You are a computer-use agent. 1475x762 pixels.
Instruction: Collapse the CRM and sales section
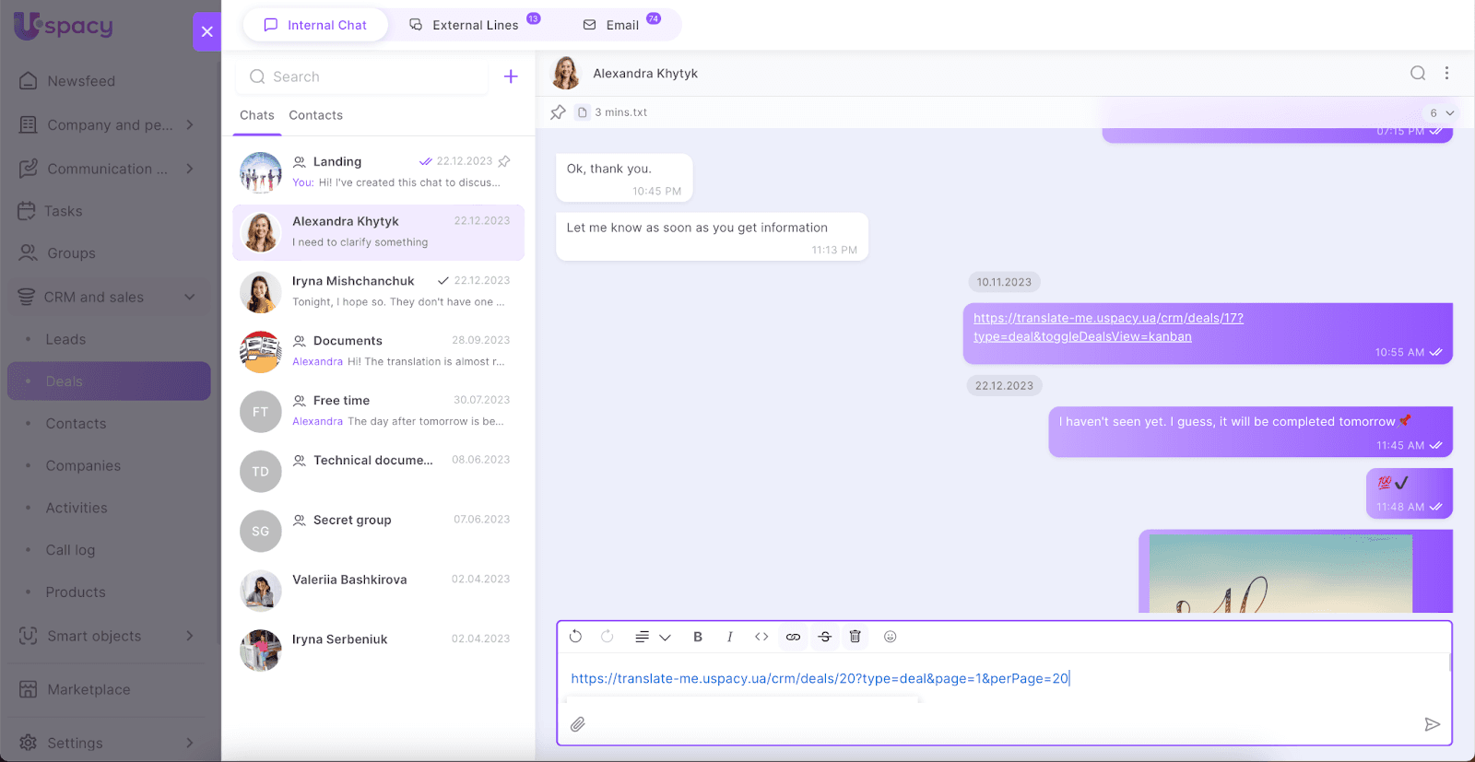pos(190,297)
